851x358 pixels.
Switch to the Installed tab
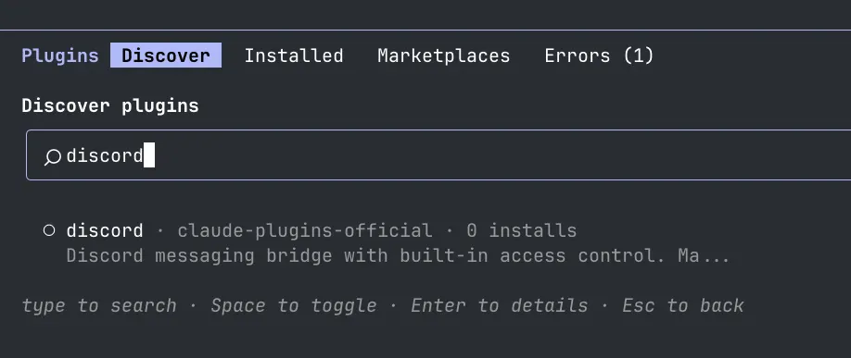coord(294,56)
